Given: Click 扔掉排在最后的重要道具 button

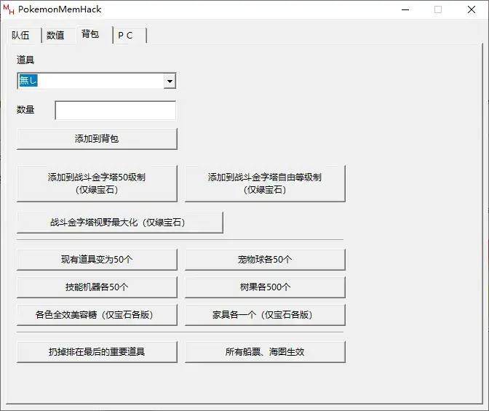Looking at the screenshot, I should point(97,352).
